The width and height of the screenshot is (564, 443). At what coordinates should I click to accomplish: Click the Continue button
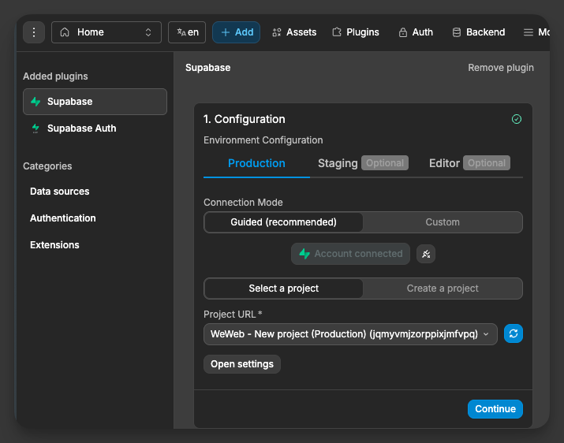(495, 409)
